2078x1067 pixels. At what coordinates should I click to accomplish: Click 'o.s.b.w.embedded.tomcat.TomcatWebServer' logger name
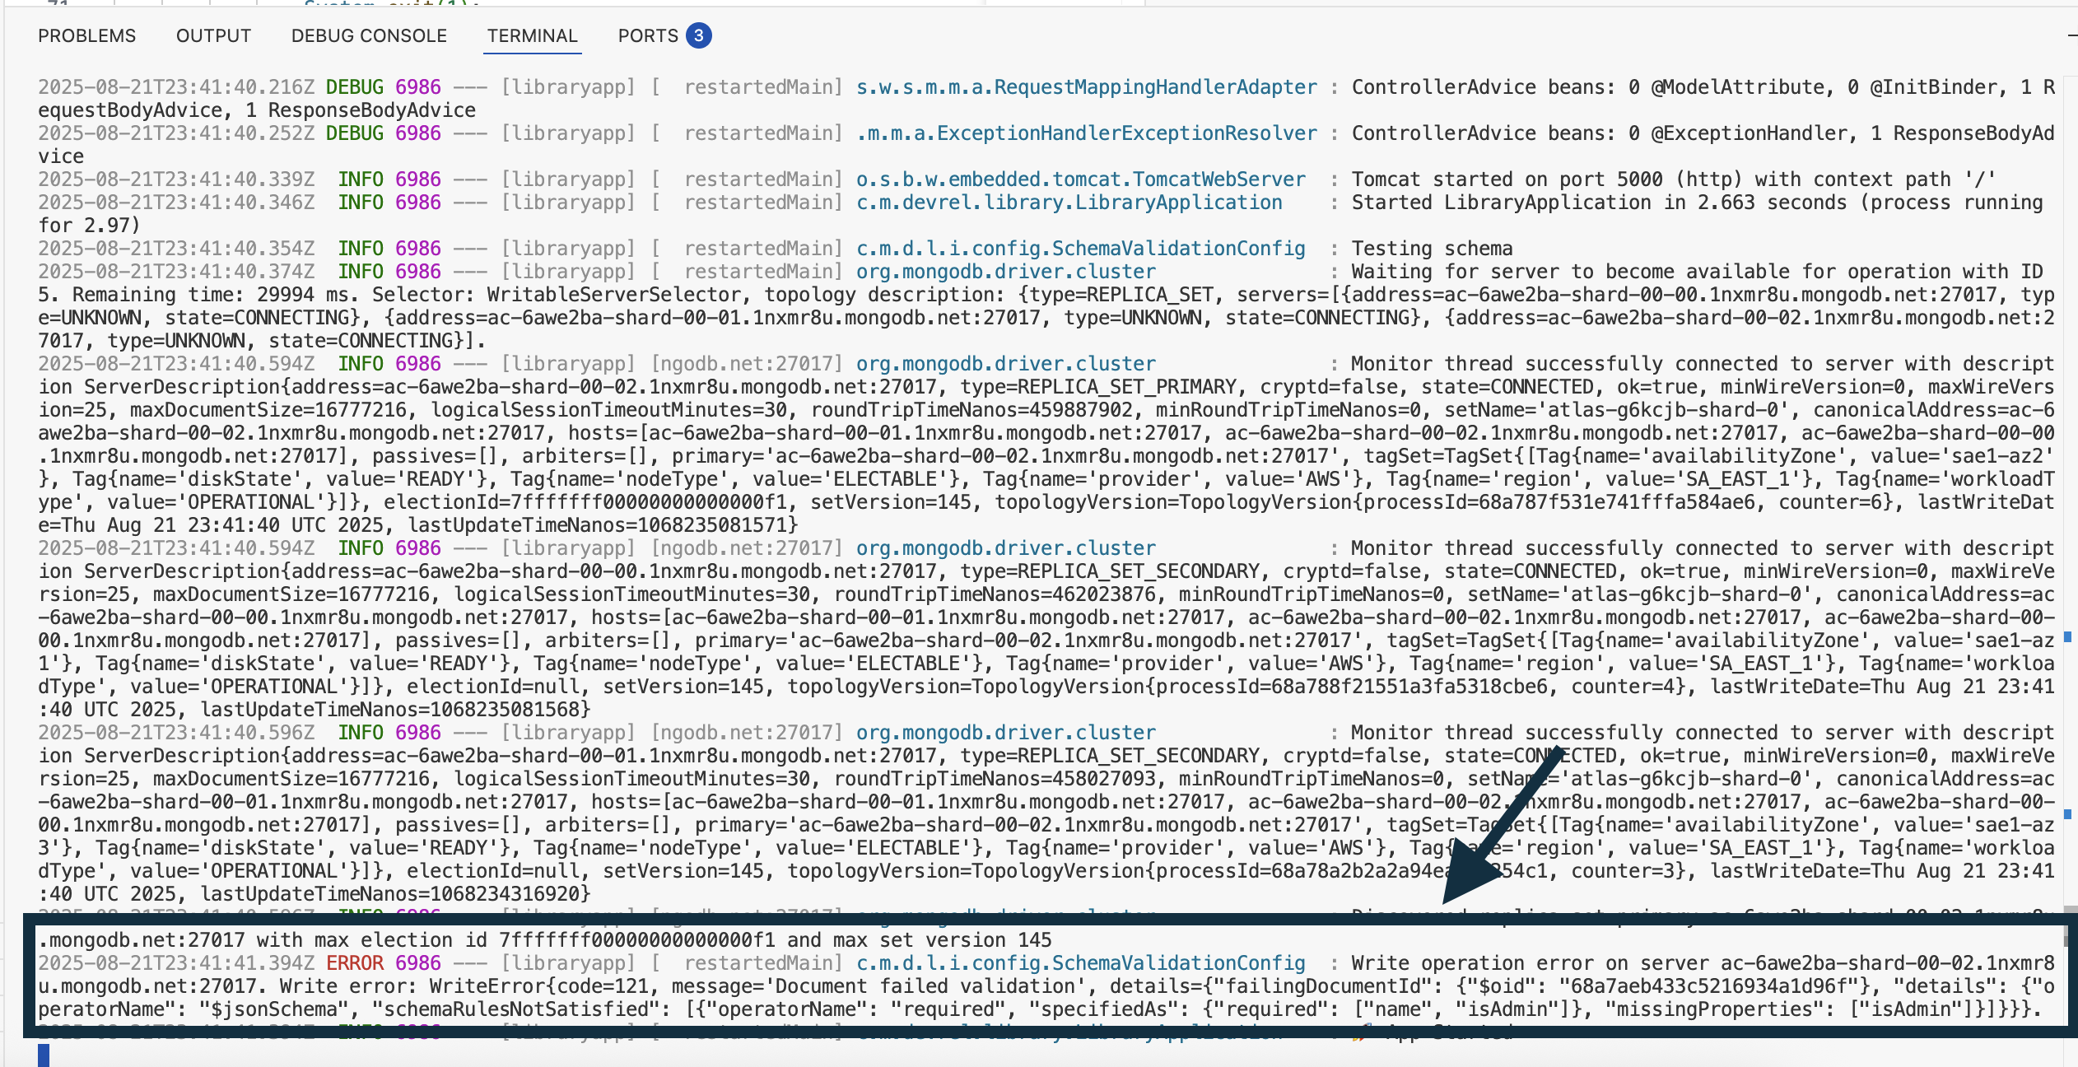(1081, 179)
